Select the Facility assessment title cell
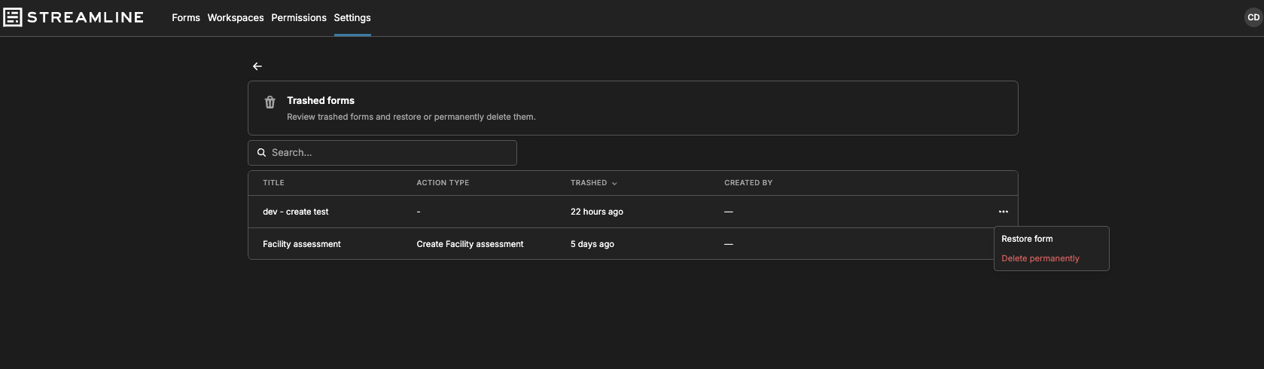 [x=302, y=244]
